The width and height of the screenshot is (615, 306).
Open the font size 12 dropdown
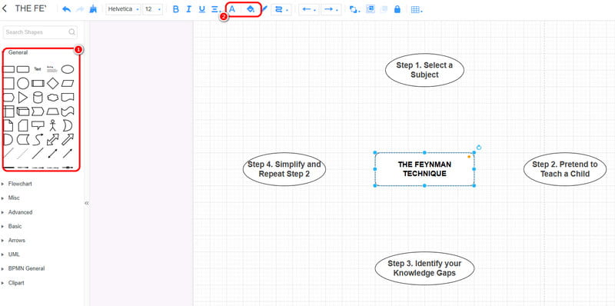point(153,9)
